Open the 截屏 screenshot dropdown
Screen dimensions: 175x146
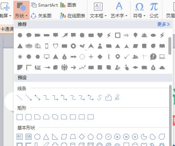click(6, 10)
